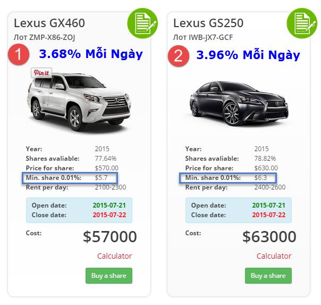This screenshot has width=321, height=305.
Task: Click the green document icon on GS250 card
Action: (301, 23)
